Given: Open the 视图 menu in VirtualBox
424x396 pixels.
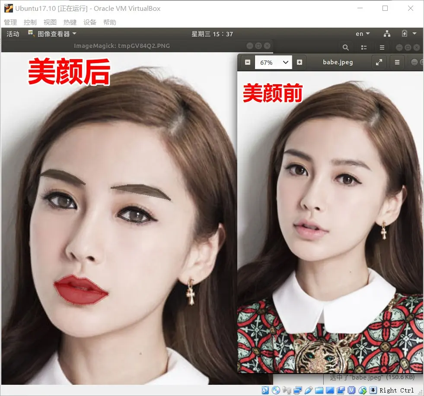Looking at the screenshot, I should coord(50,22).
